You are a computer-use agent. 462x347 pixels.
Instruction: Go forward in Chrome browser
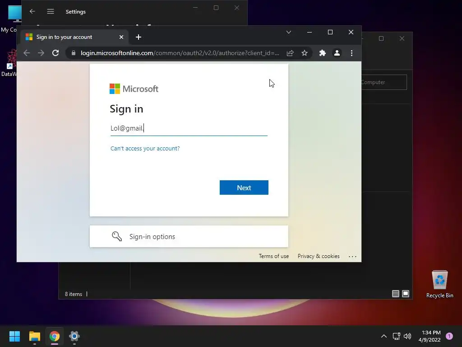point(41,53)
